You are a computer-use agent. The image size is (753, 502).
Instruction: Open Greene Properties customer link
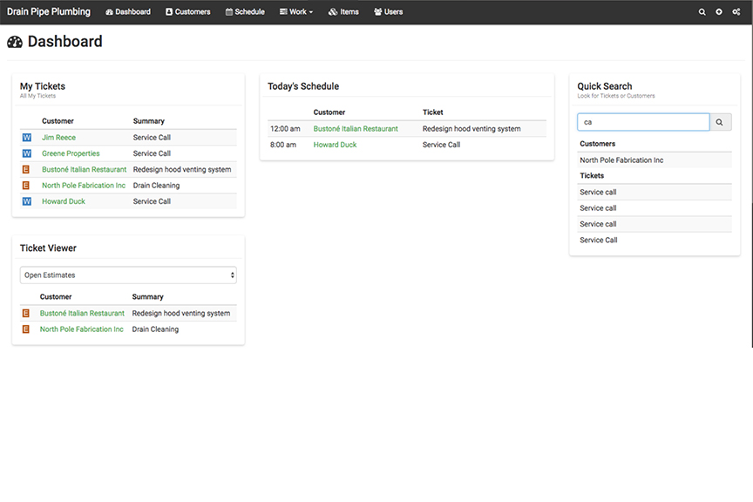(x=71, y=153)
